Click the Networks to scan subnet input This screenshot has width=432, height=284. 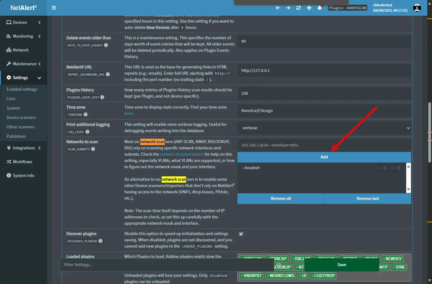pos(324,145)
